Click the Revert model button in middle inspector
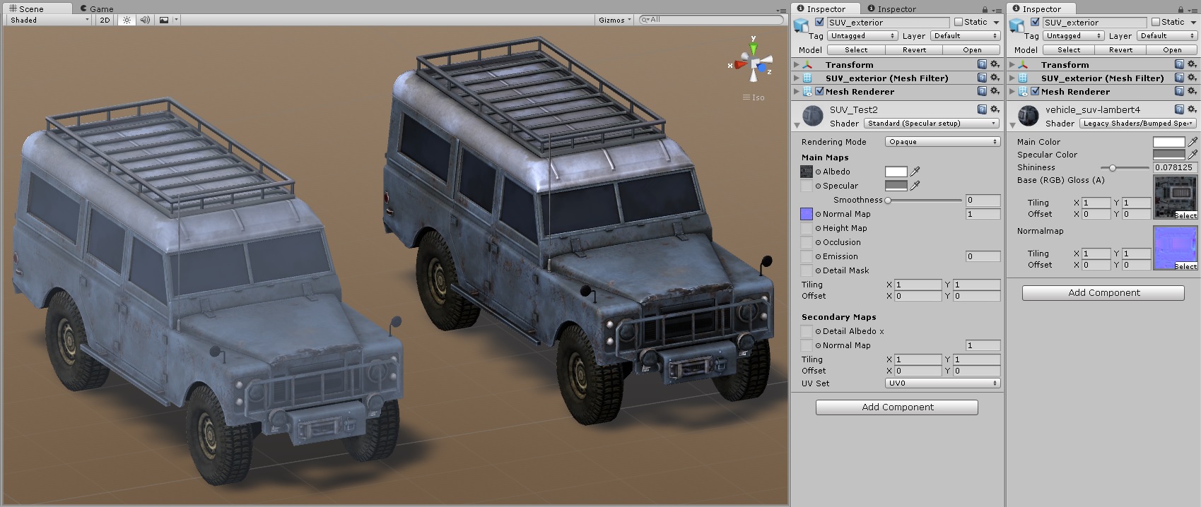Image resolution: width=1201 pixels, height=507 pixels. [x=914, y=50]
